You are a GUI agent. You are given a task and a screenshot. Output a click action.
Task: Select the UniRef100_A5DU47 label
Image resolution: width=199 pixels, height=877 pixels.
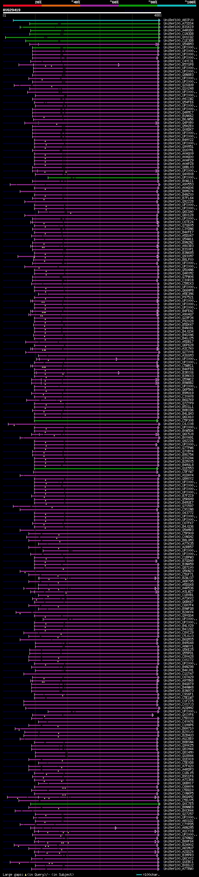coord(178,236)
